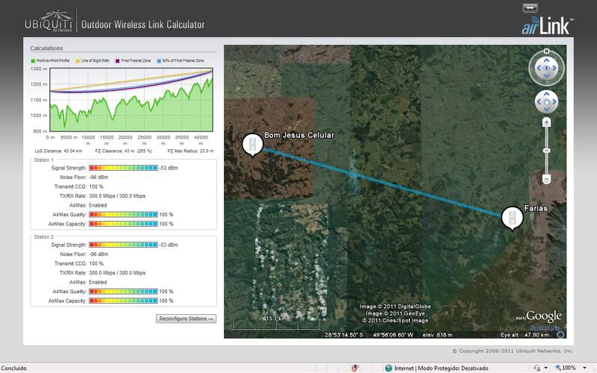Viewport: 597px width, 373px height.
Task: Click Station 2 AirMax Capacity bar
Action: point(123,301)
